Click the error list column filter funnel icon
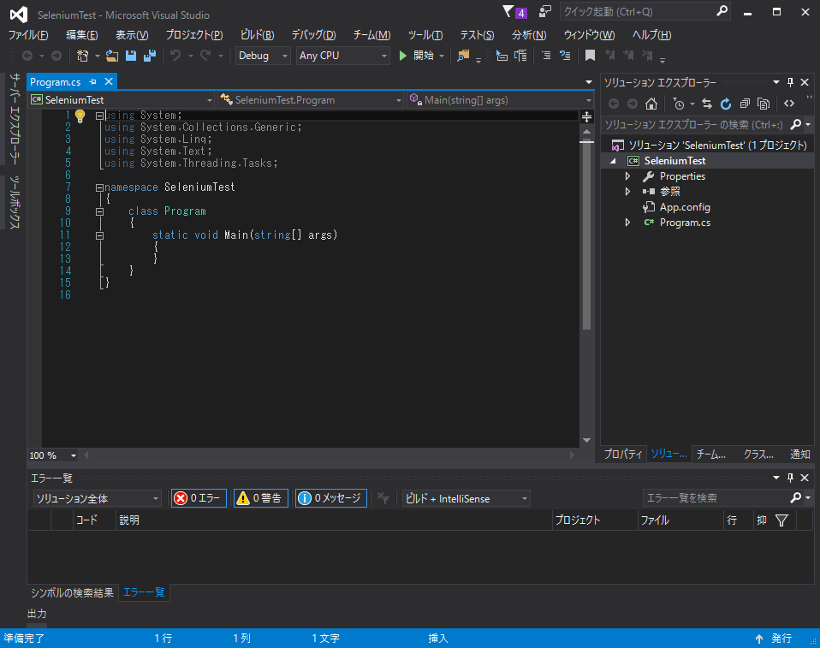Screen dimensions: 820x648 [x=781, y=520]
